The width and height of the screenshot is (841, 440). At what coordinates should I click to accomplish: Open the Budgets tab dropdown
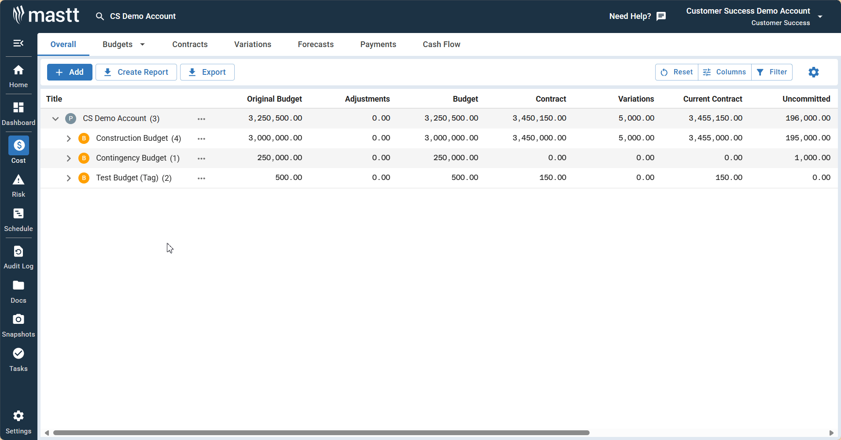(x=142, y=44)
